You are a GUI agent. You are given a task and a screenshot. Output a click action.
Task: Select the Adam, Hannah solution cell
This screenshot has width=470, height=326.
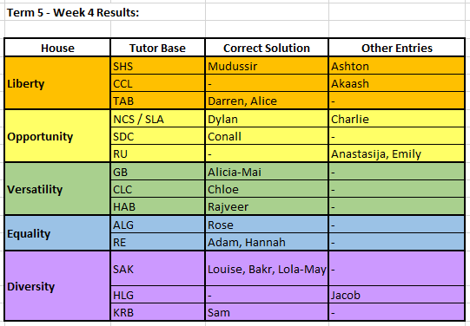267,242
